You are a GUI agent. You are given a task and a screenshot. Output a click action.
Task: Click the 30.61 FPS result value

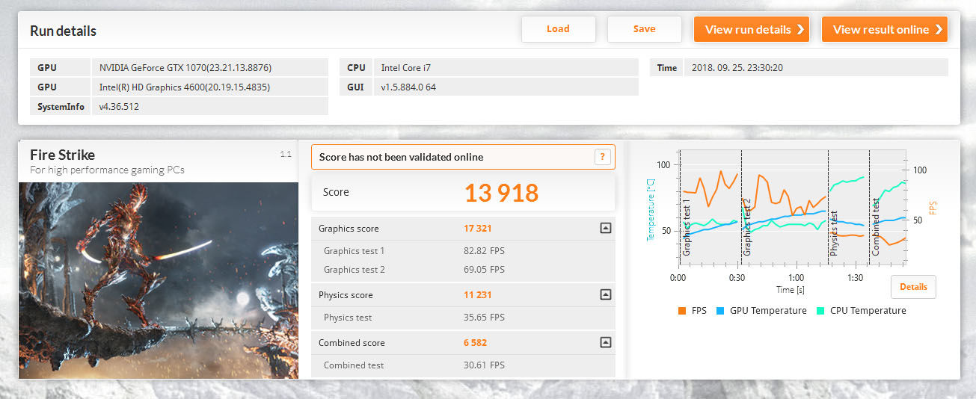click(484, 365)
